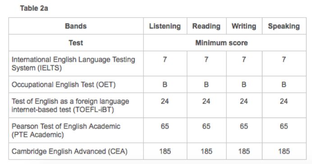Select the Pearson PTE Academic cell
This screenshot has width=312, height=164.
tap(76, 130)
